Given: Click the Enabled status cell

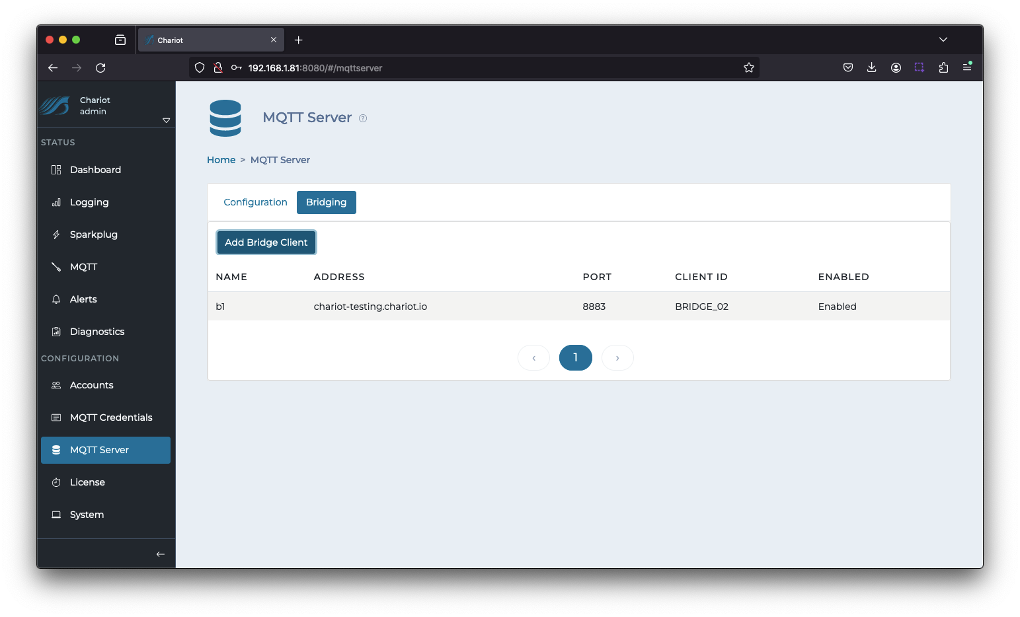Looking at the screenshot, I should [837, 307].
